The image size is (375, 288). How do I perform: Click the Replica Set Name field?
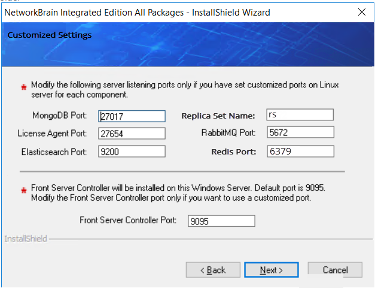(x=300, y=115)
